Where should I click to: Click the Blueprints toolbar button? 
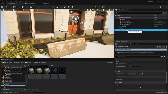[24, 7]
